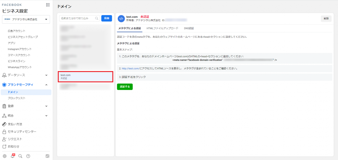Click the ビジネス設定 heading
This screenshot has height=160, width=338.
coord(15,11)
